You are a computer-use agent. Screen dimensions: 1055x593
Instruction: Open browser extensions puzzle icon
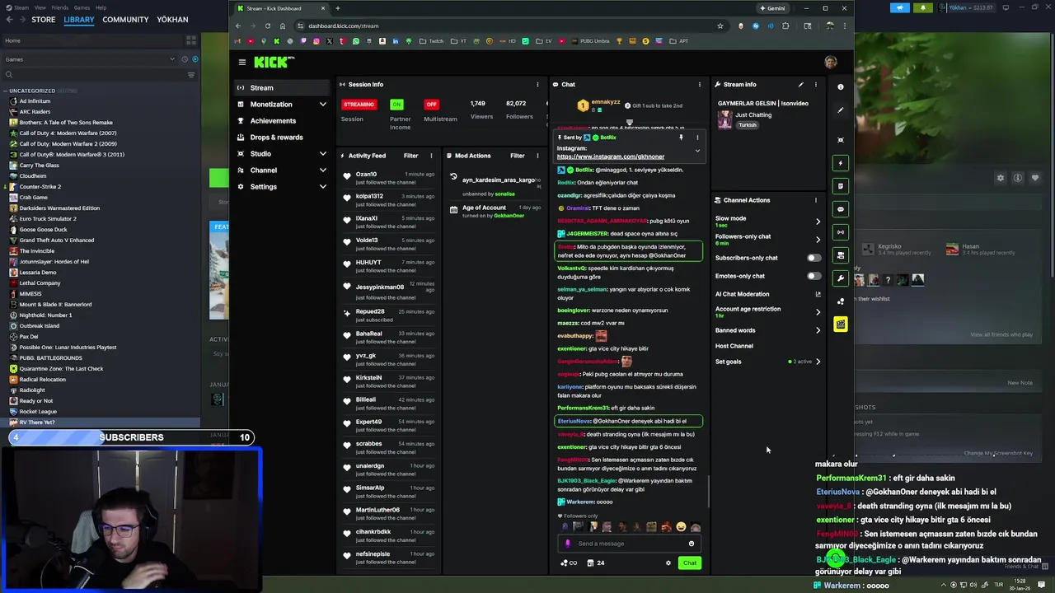click(785, 26)
